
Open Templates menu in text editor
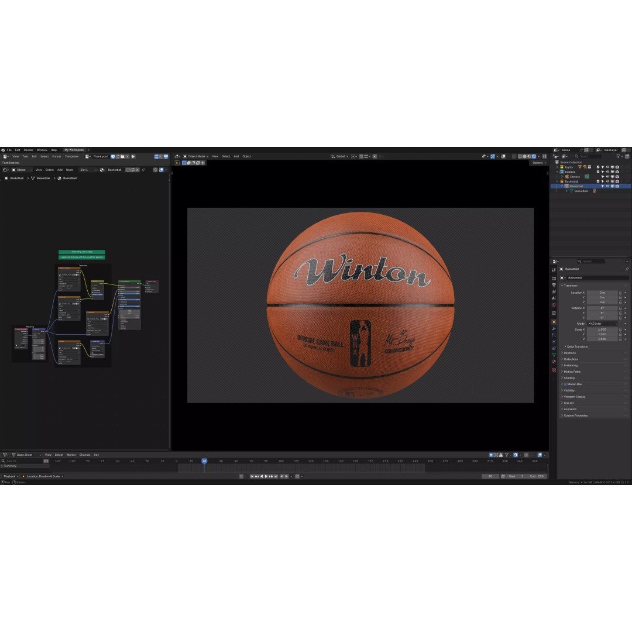(x=72, y=156)
